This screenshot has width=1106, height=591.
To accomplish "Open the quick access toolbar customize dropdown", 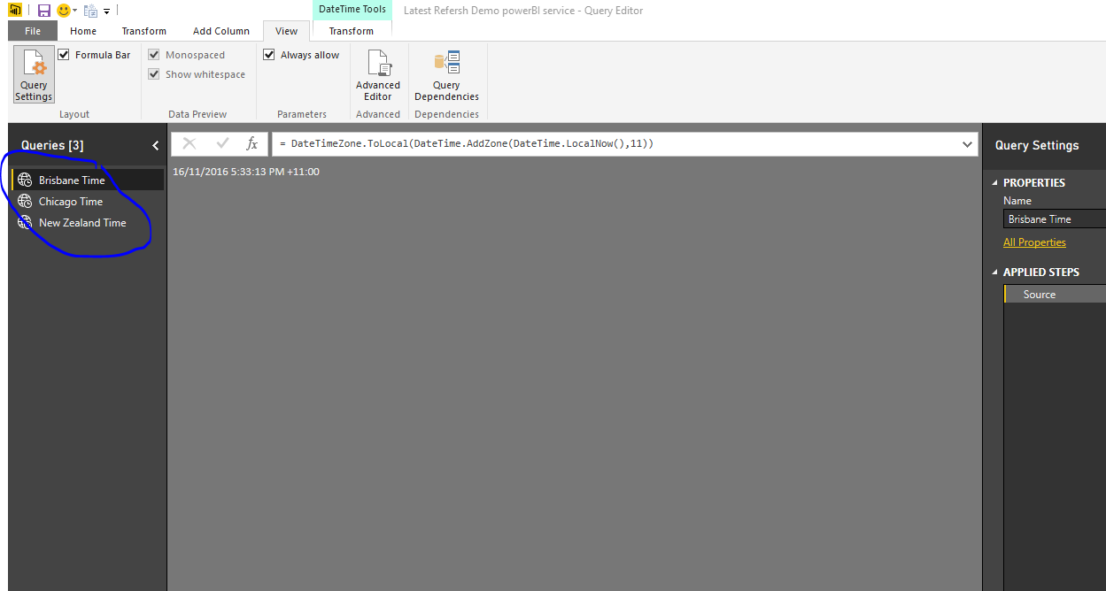I will tap(107, 12).
